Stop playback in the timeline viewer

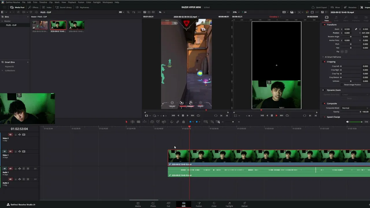click(271, 116)
